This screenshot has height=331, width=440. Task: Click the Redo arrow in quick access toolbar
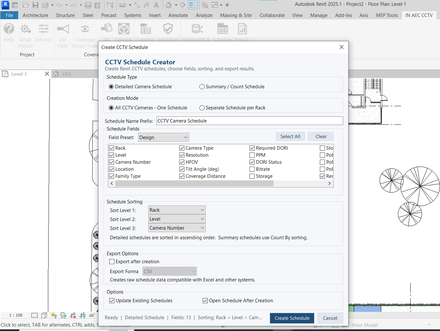point(74,5)
